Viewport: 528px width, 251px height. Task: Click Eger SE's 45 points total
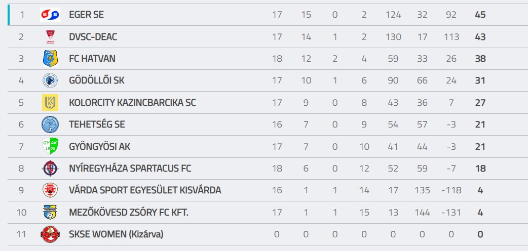[480, 15]
